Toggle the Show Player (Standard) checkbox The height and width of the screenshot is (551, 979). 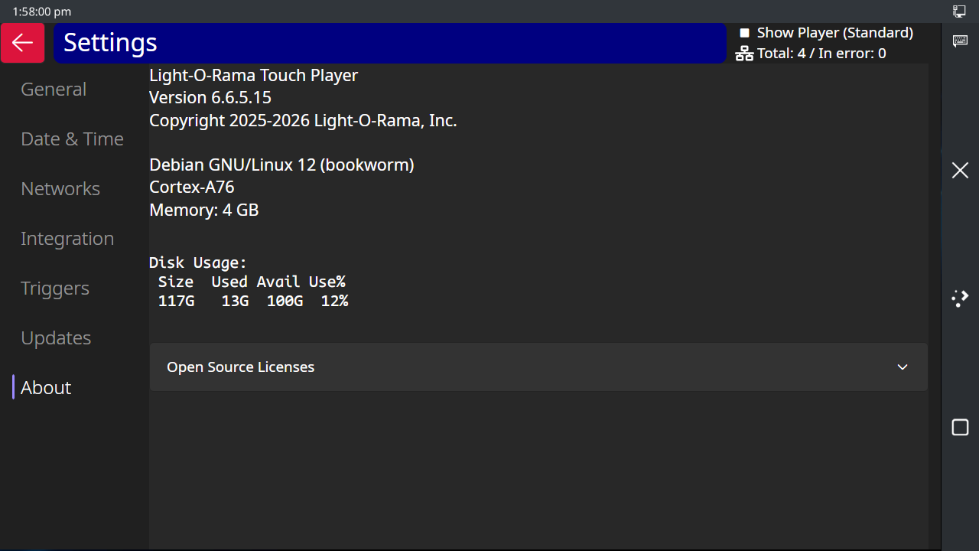tap(744, 33)
